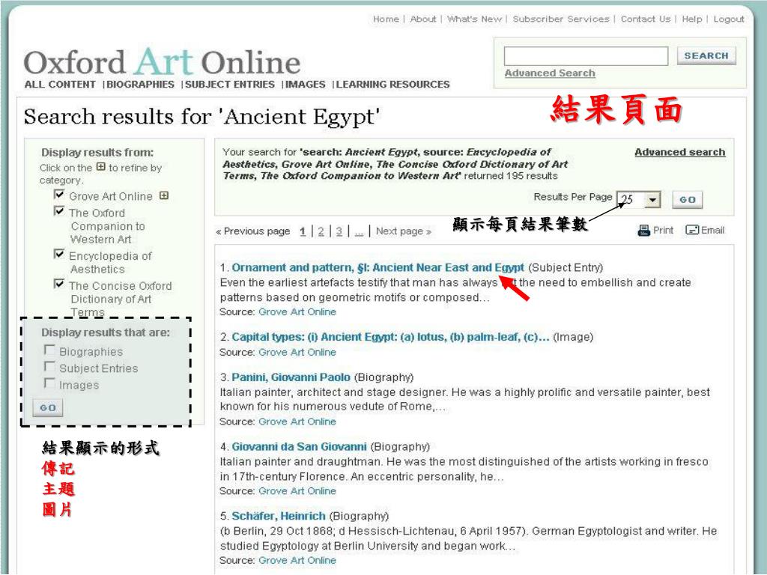This screenshot has width=767, height=575.
Task: Open Advanced Search link under search box
Action: point(550,73)
